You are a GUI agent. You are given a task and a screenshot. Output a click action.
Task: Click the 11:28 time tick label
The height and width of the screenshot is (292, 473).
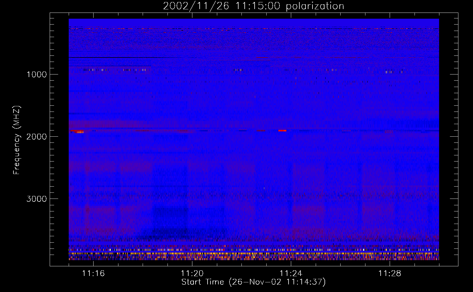coord(390,273)
